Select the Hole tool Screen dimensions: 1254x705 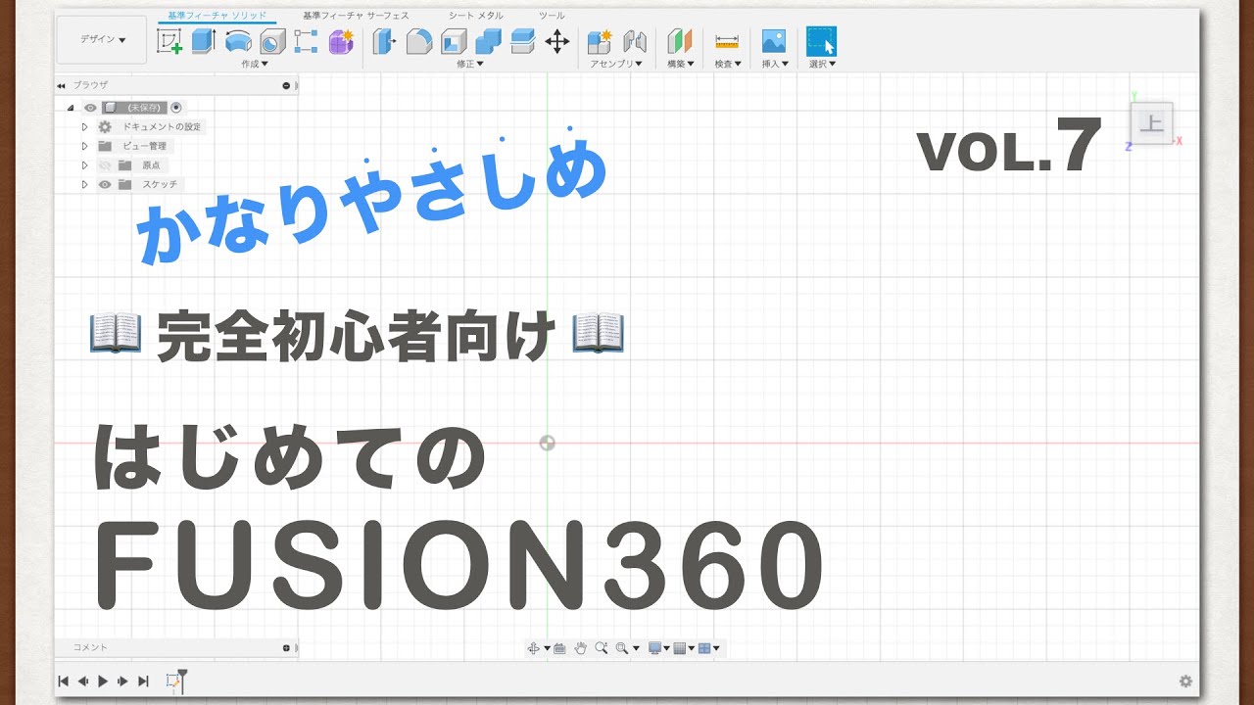272,41
